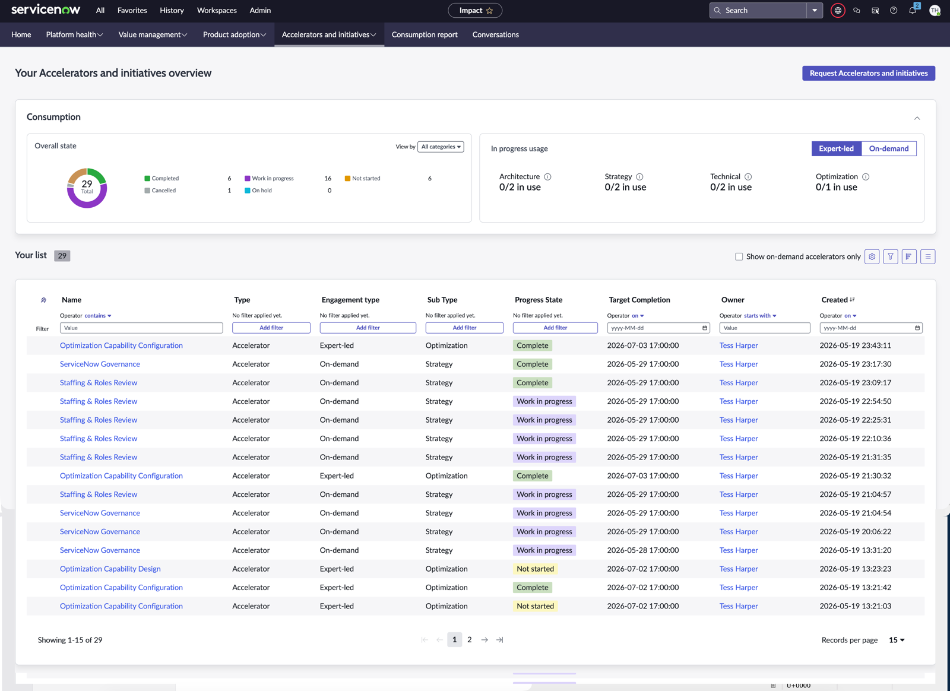Open the Admin menu
The width and height of the screenshot is (950, 691).
(x=260, y=10)
